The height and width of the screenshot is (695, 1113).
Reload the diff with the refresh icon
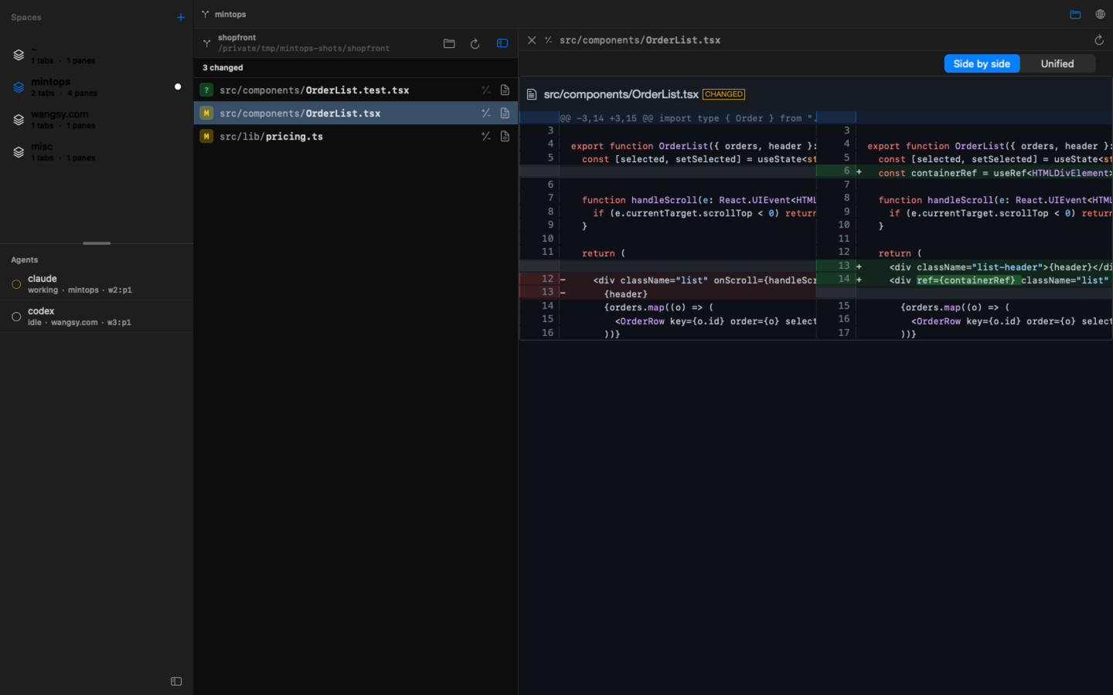1099,40
